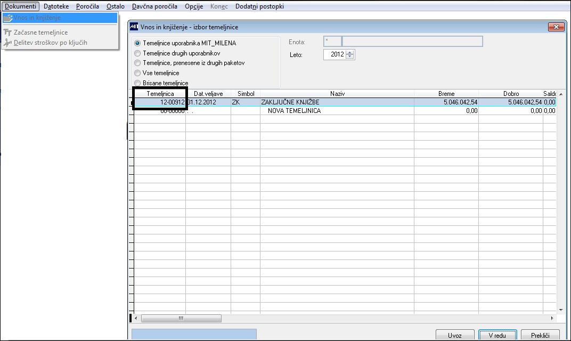Select Brisane temeljnice radio button
This screenshot has height=341, width=571.
point(137,83)
